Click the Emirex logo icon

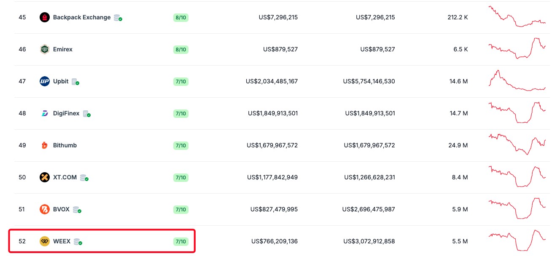(x=45, y=49)
